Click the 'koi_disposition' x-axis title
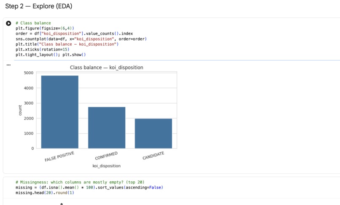 (x=106, y=166)
